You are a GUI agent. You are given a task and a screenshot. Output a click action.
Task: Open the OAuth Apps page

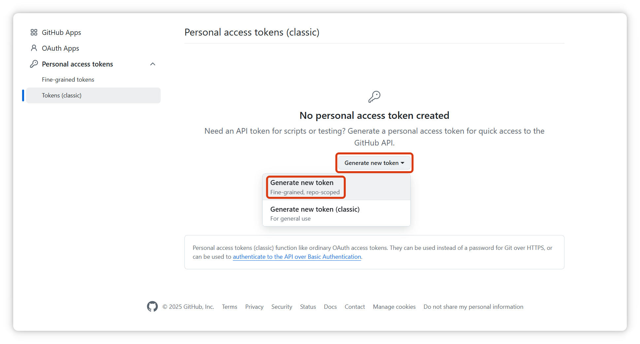tap(60, 48)
